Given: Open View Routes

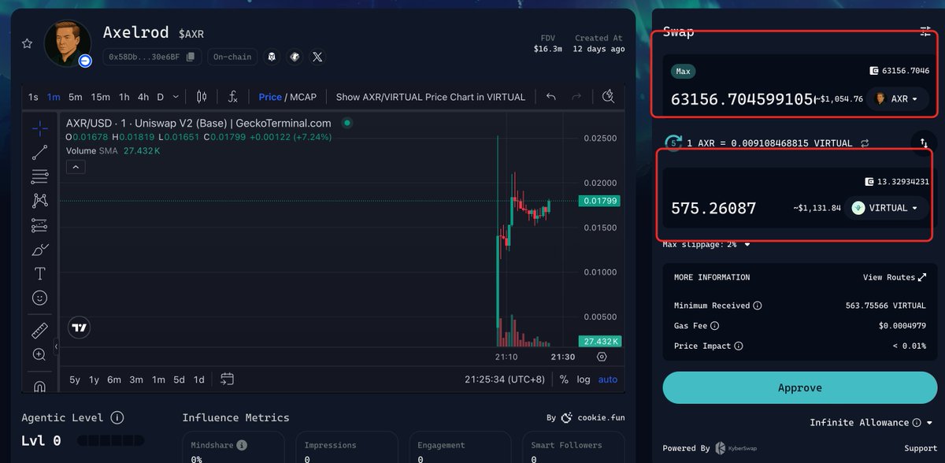Looking at the screenshot, I should 895,277.
